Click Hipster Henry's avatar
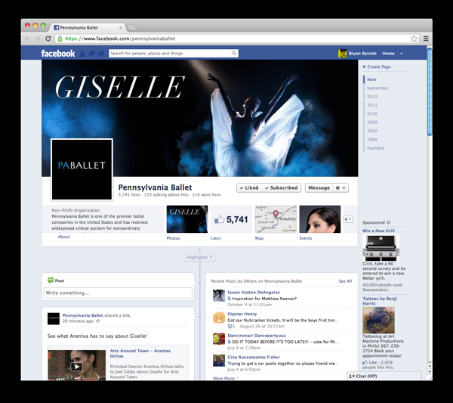This screenshot has width=453, height=403. [219, 317]
